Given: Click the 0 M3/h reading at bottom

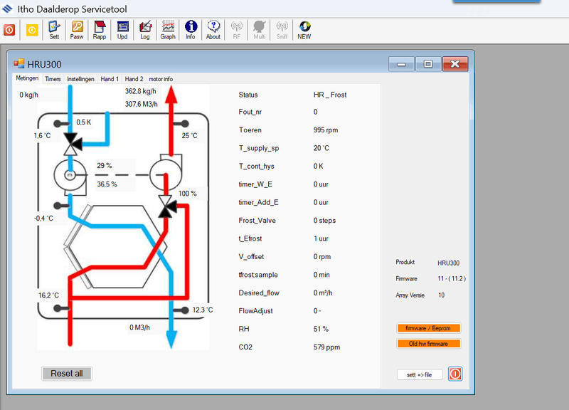Looking at the screenshot, I should point(139,327).
